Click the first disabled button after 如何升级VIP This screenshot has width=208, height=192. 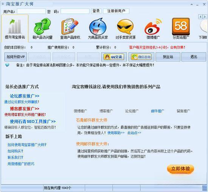coord(39,57)
